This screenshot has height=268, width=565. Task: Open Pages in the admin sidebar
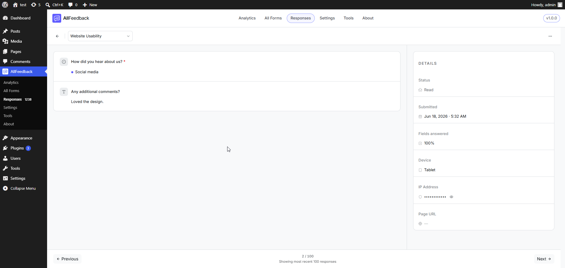click(24, 51)
